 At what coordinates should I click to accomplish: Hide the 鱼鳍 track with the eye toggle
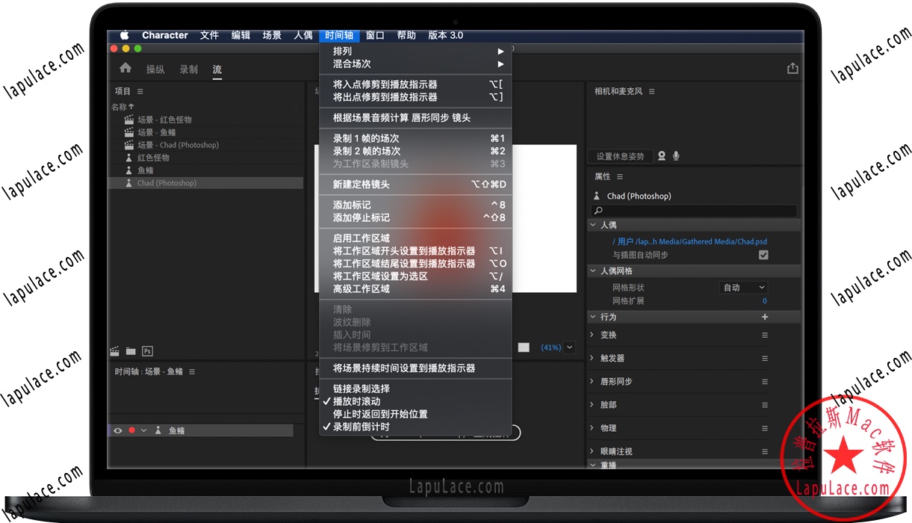click(x=118, y=429)
